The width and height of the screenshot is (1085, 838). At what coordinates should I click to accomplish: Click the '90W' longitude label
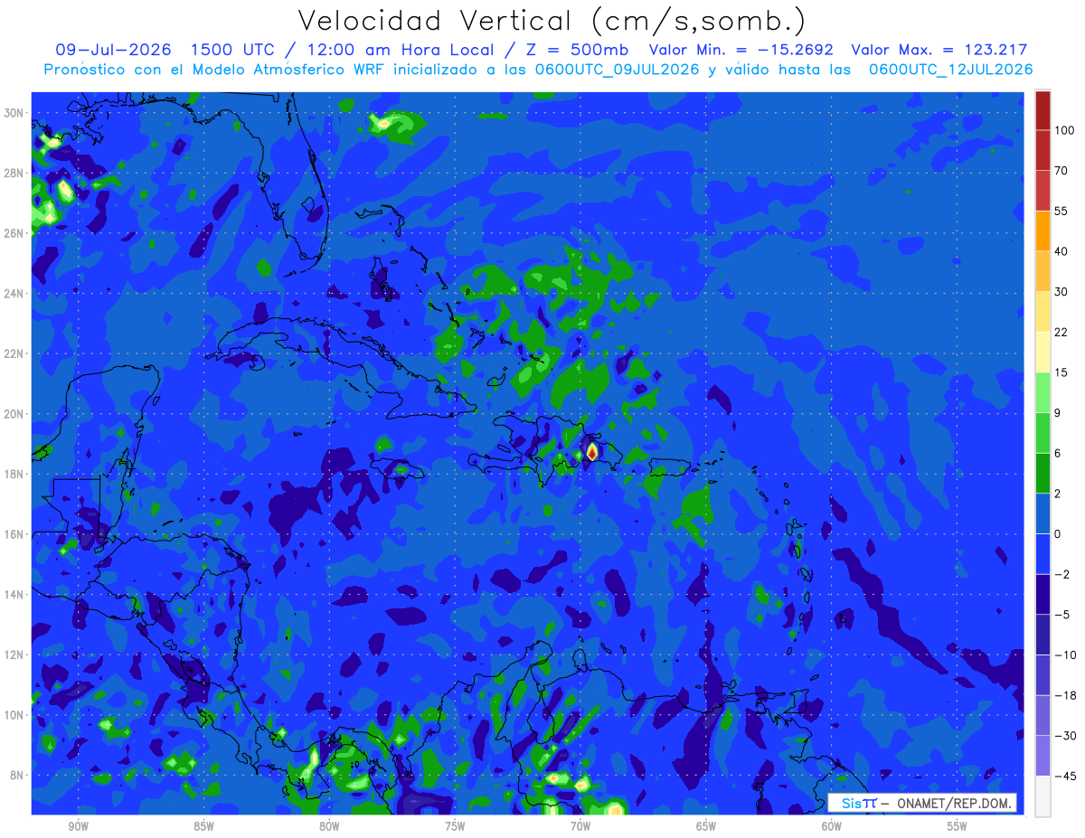click(78, 826)
